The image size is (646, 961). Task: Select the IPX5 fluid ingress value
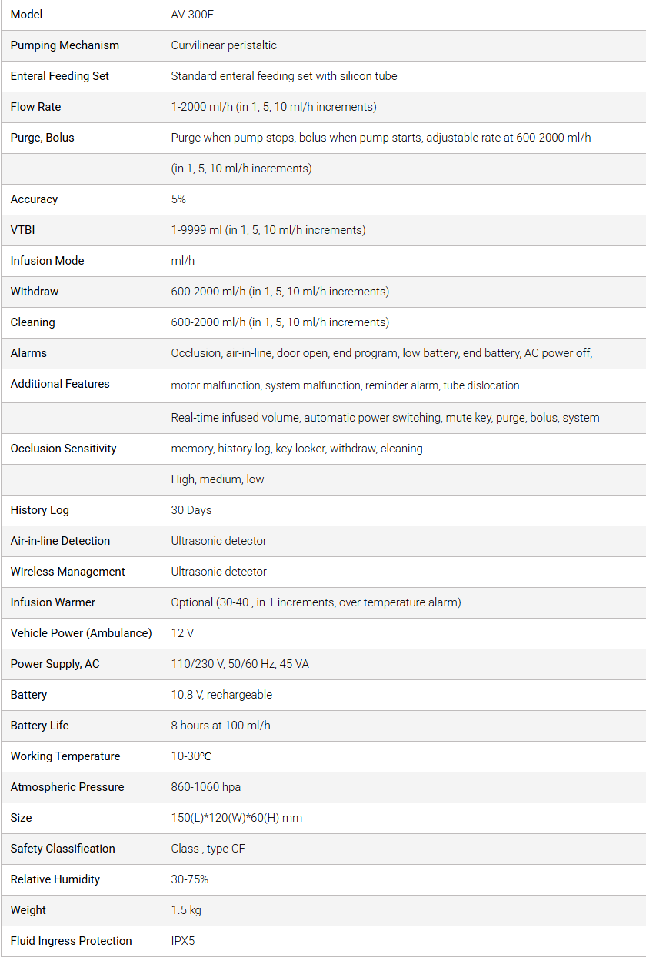pos(183,941)
